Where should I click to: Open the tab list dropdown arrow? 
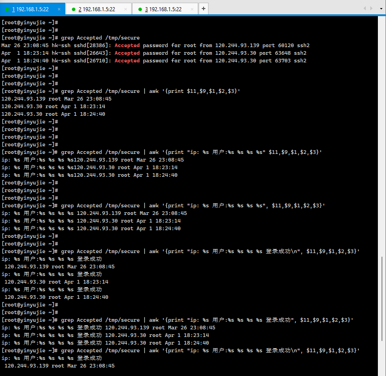tap(381, 9)
